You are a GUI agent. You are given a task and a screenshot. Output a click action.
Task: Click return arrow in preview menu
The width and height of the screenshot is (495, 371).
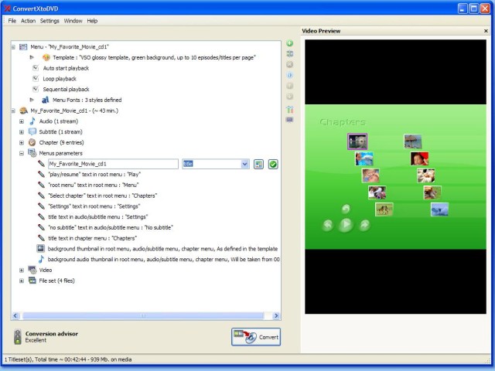click(346, 209)
